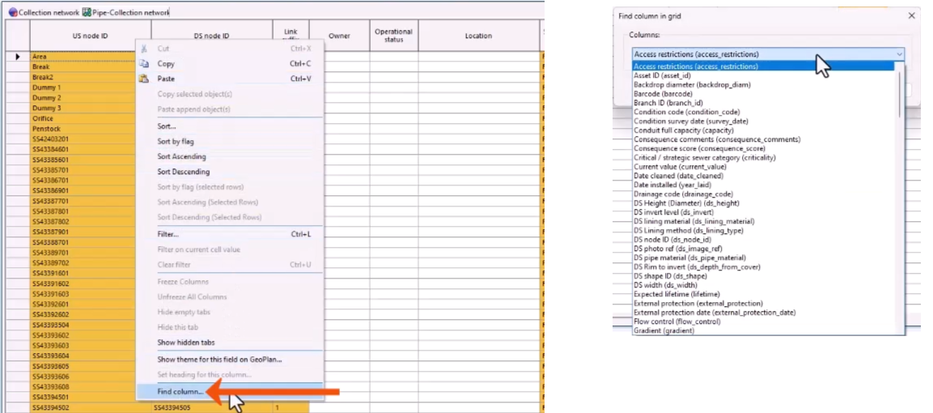The height and width of the screenshot is (413, 933).
Task: Click the US node ID column header
Action: tap(91, 36)
